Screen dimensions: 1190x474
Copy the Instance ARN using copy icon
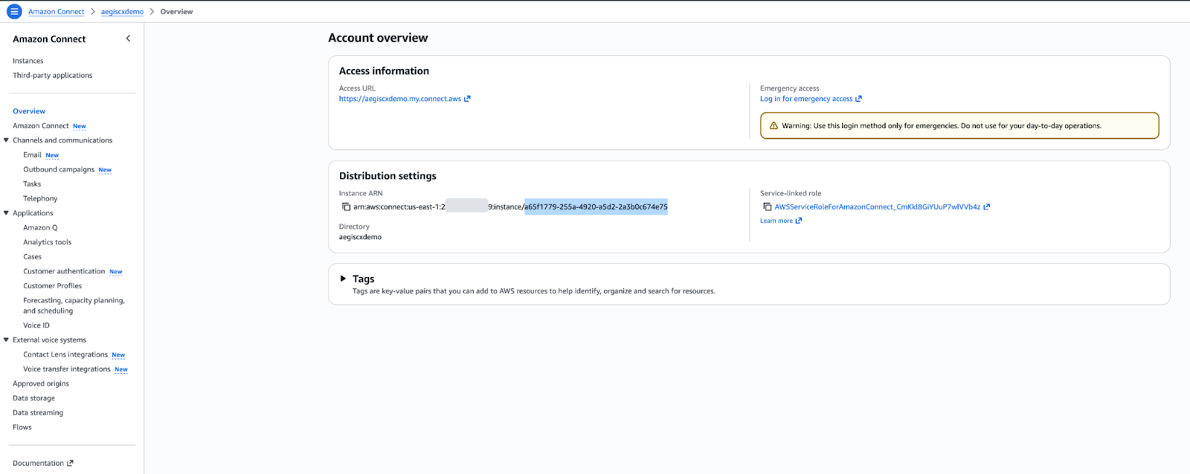click(x=346, y=207)
